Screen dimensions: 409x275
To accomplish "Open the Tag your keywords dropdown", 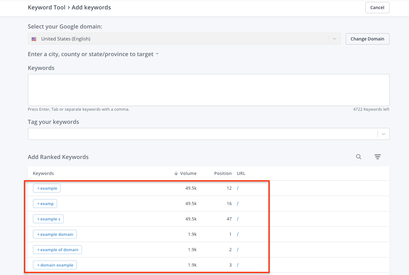I will click(x=208, y=134).
